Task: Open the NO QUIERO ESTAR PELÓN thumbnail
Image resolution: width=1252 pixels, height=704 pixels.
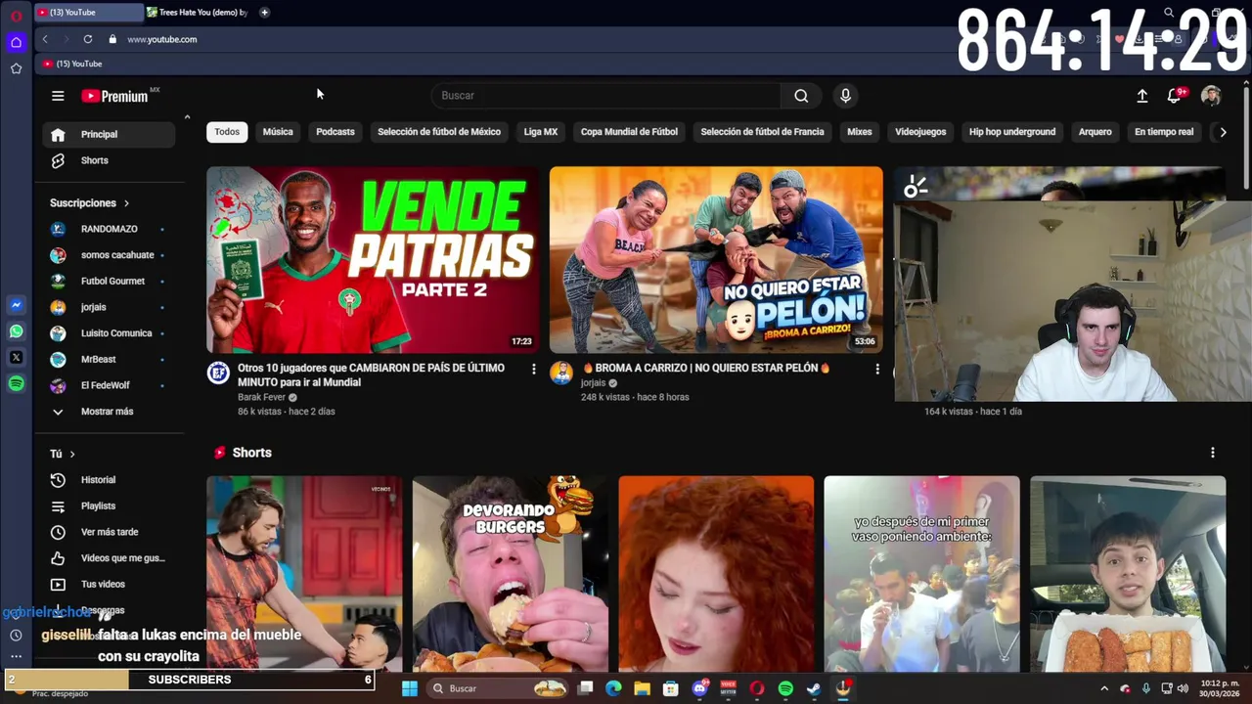Action: tap(716, 259)
